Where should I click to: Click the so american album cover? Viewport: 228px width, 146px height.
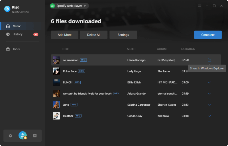[56, 60]
